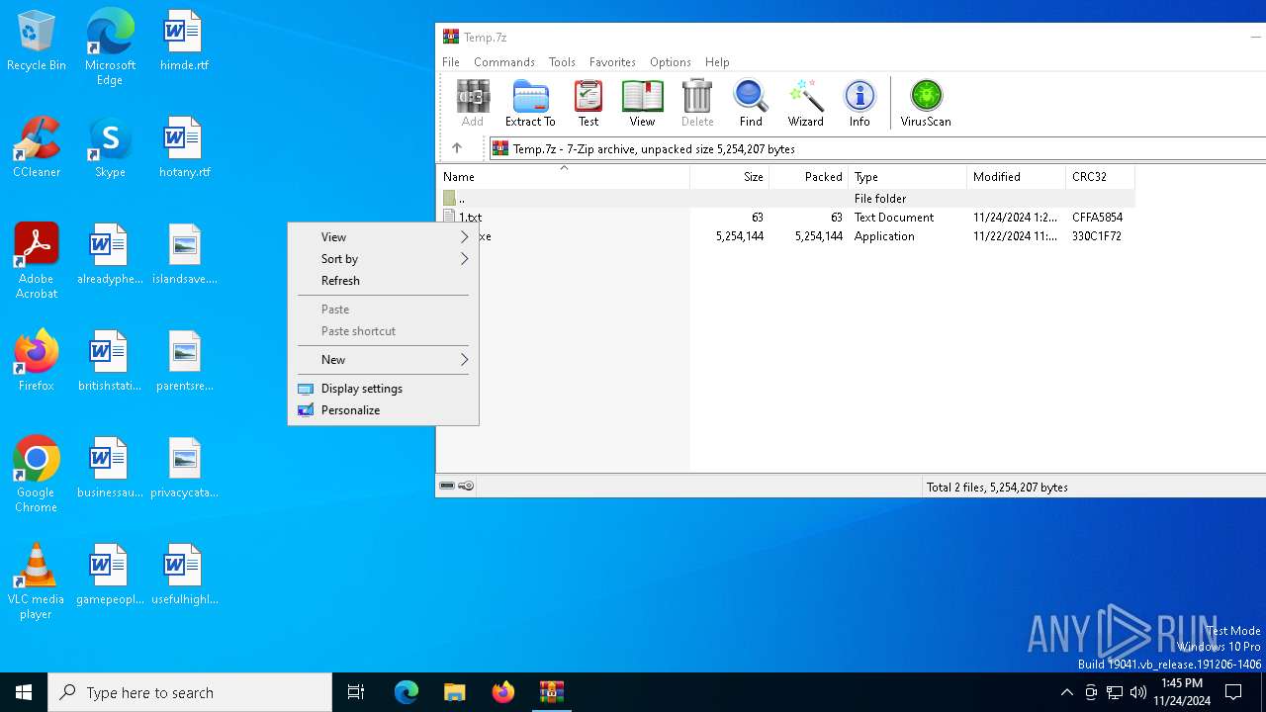The height and width of the screenshot is (712, 1266).
Task: Expand the View submenu in context menu
Action: (x=383, y=237)
